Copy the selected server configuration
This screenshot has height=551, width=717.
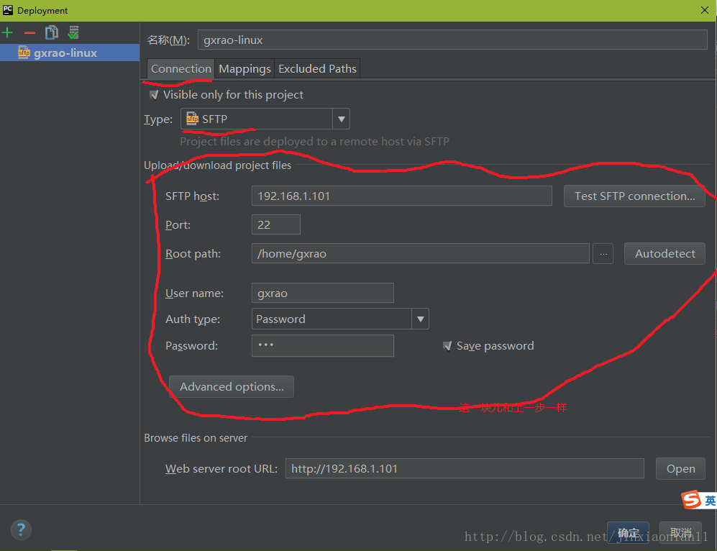click(x=52, y=32)
